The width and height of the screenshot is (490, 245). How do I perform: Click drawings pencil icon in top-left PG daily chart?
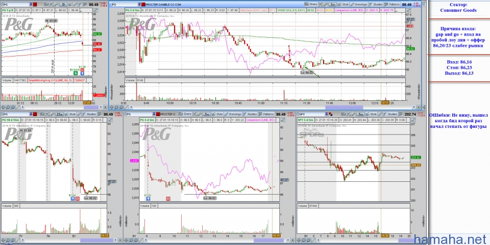click(75, 5)
